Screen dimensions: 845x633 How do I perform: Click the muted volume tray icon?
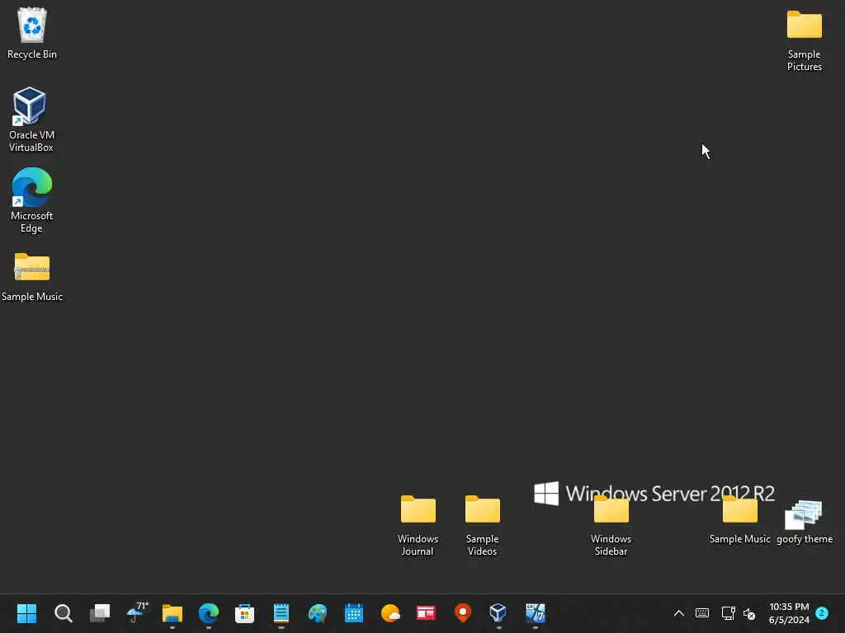749,613
